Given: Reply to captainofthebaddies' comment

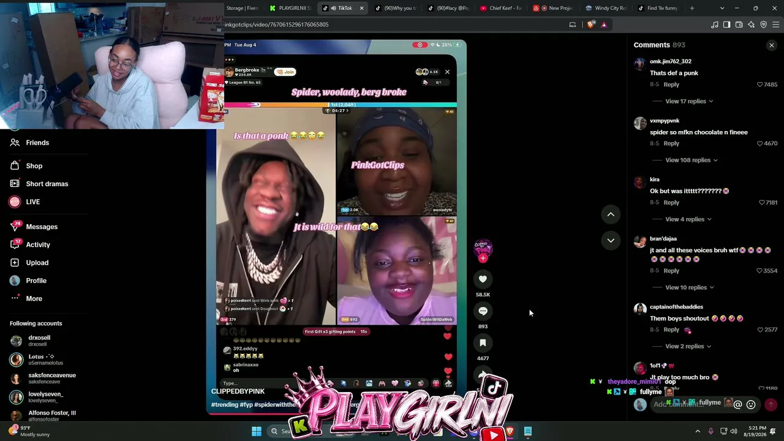Looking at the screenshot, I should 671,330.
